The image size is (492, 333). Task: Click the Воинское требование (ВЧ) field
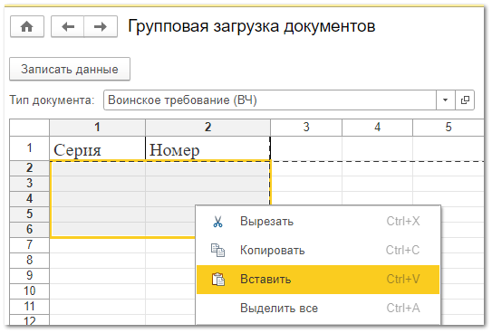270,100
